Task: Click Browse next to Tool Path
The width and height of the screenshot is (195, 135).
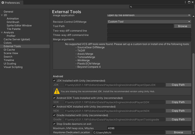Action: (183, 26)
